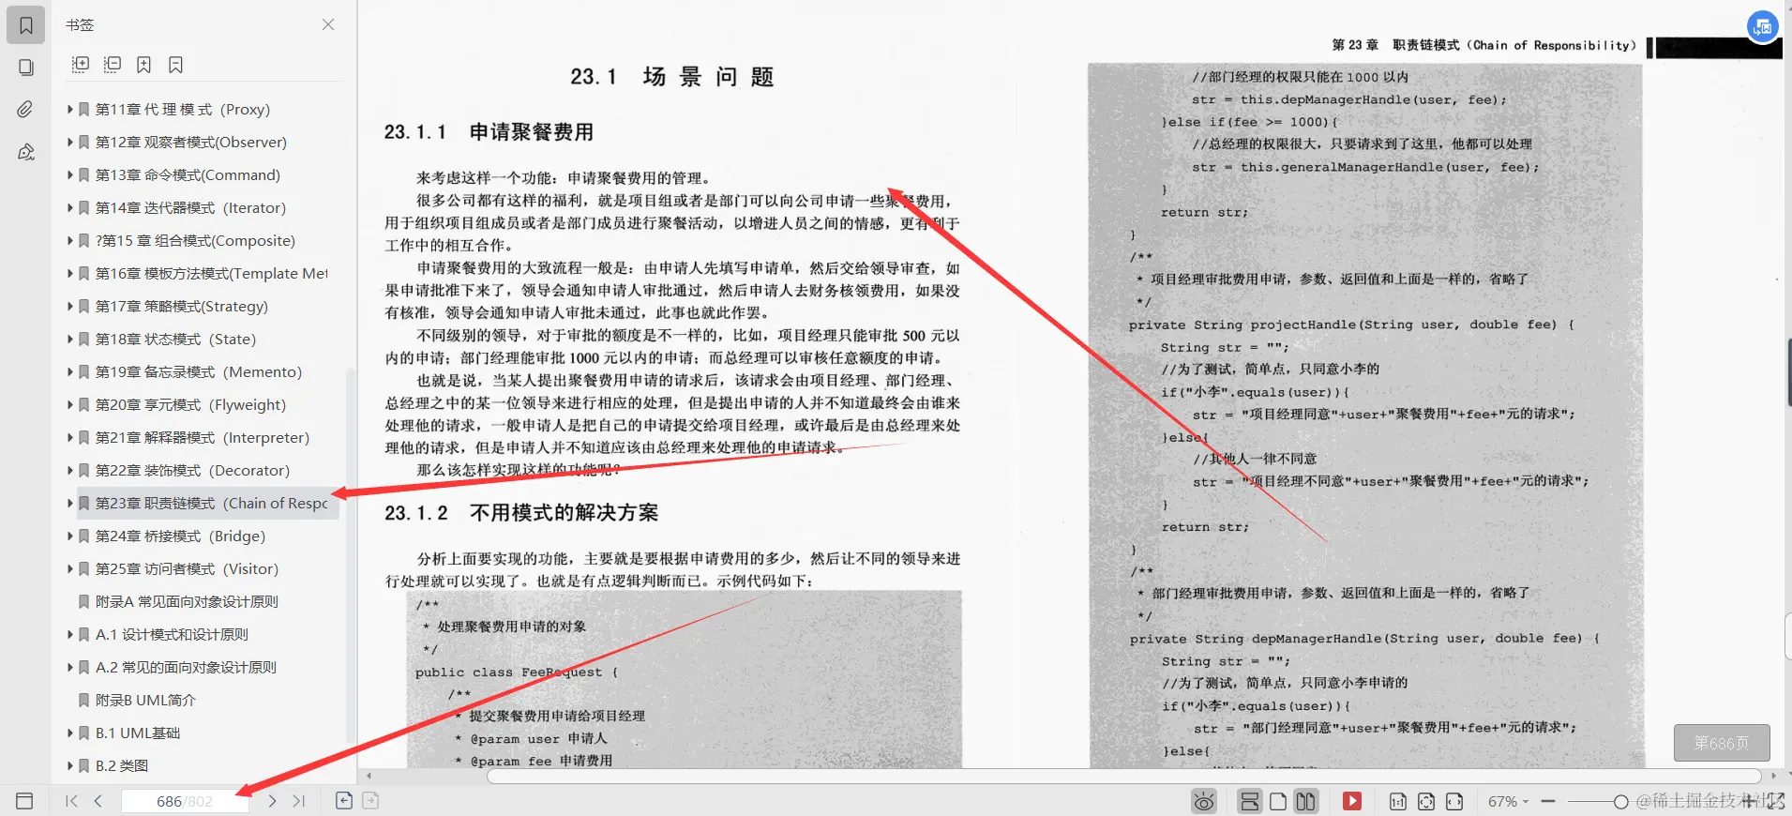Close the 书签 panel
This screenshot has width=1792, height=816.
coord(328,24)
